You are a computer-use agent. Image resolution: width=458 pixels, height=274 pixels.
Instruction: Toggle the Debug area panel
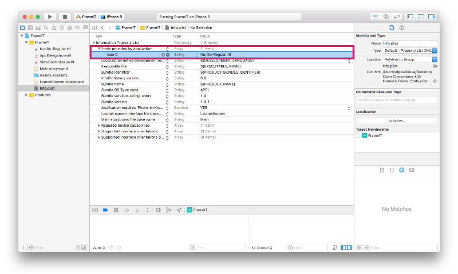[421, 17]
